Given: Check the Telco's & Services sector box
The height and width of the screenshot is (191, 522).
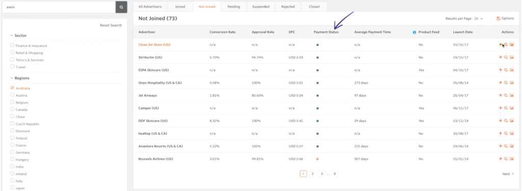Looking at the screenshot, I should 12,60.
